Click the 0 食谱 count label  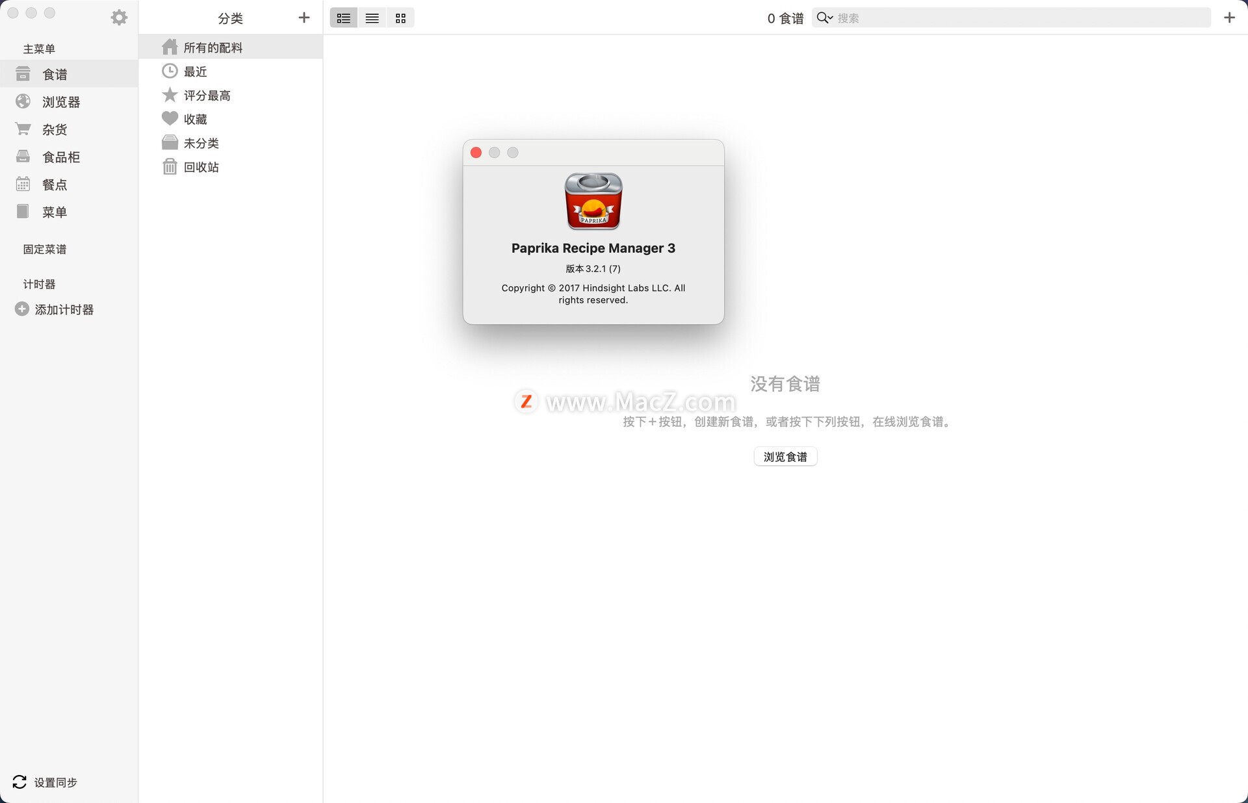pos(785,18)
